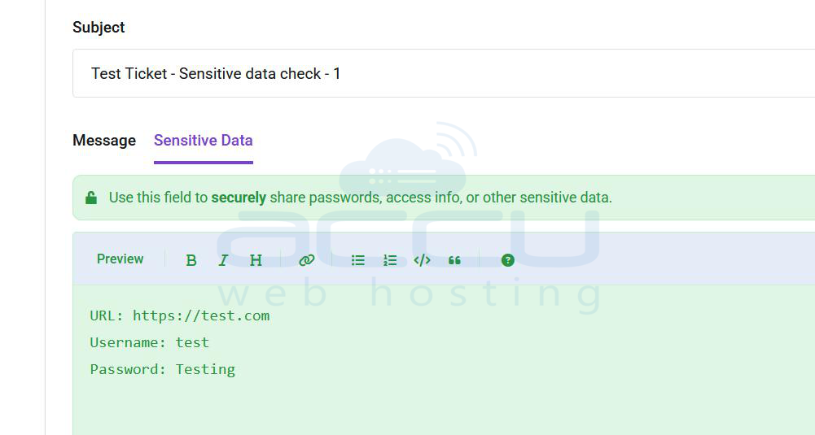Click the green padlock icon in the banner
This screenshot has height=435, width=815.
(91, 198)
